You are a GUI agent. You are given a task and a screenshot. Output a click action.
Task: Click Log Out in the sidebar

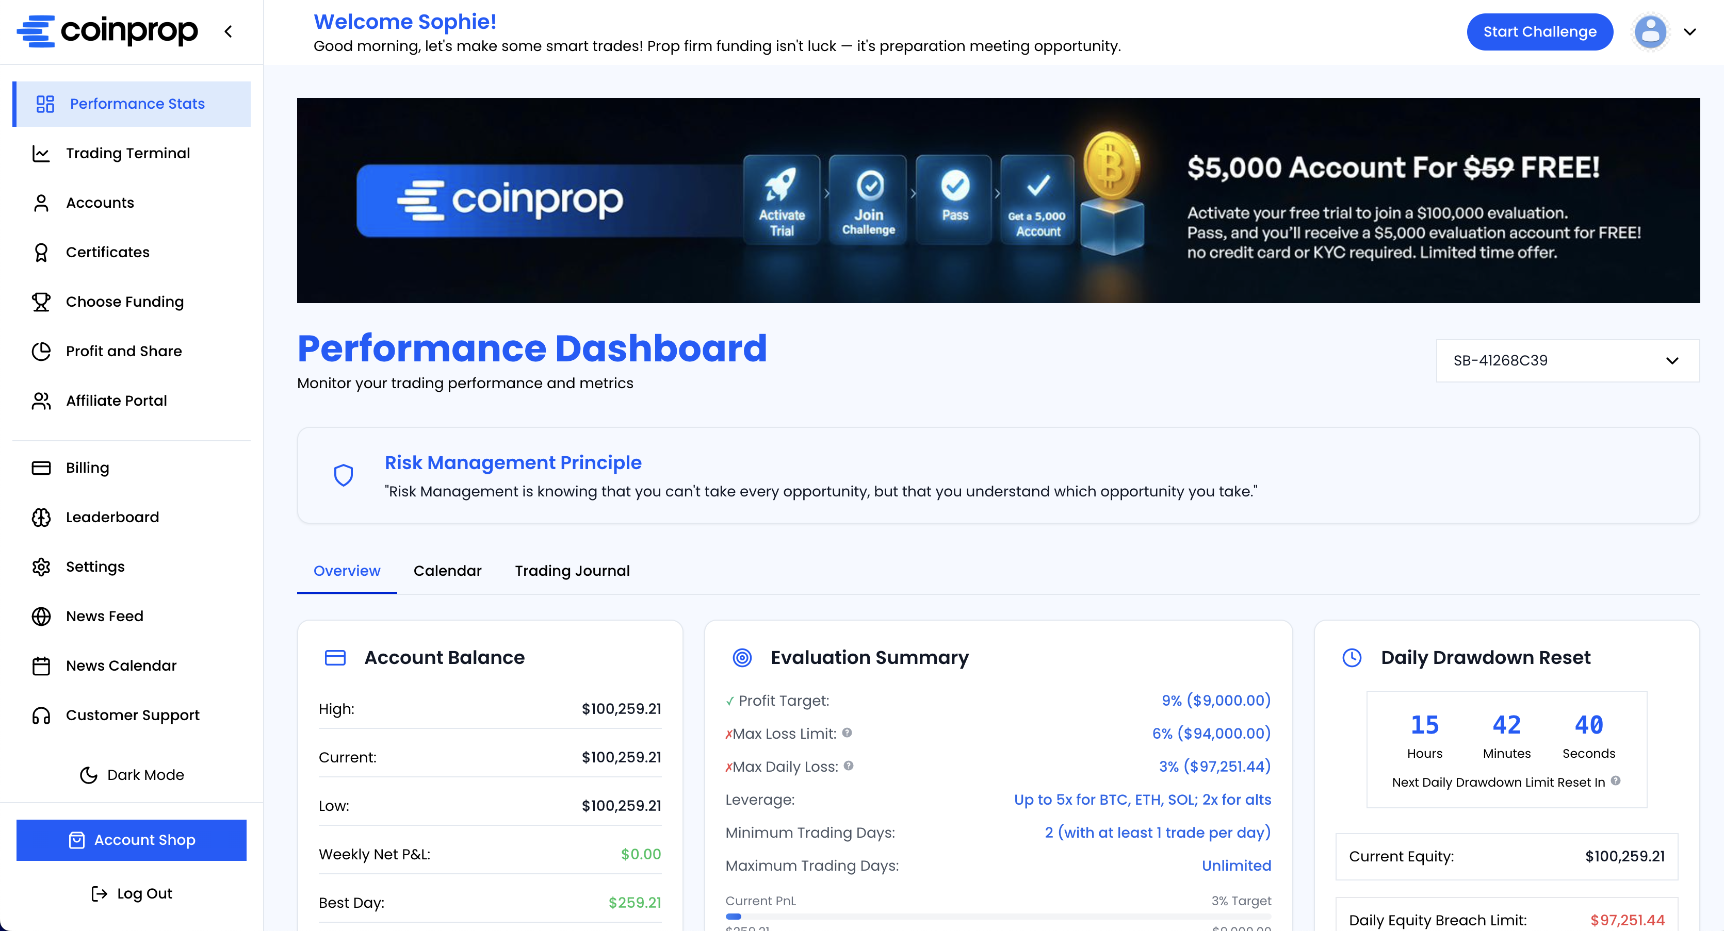[x=132, y=893]
